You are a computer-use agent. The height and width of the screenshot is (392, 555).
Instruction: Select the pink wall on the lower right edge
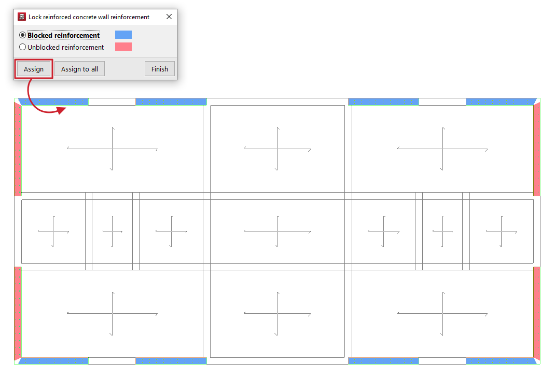pos(537,312)
